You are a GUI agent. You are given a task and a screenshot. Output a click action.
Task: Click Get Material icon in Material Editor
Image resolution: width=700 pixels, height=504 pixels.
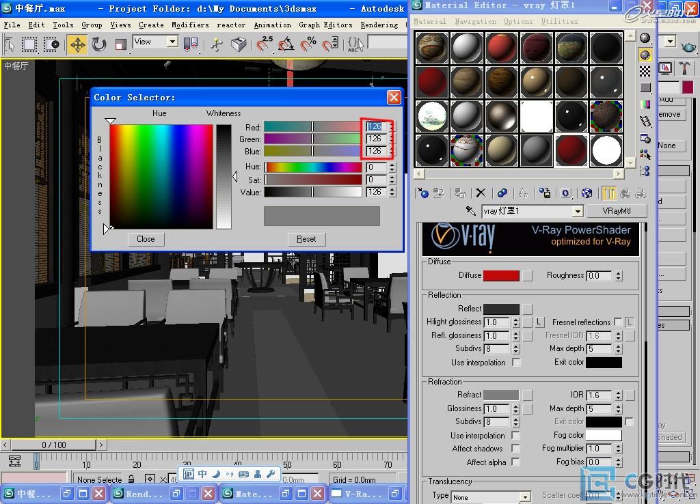[x=422, y=193]
